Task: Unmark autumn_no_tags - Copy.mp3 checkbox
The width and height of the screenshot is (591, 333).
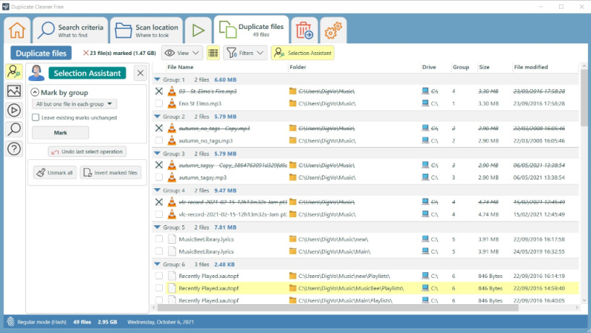Action: (x=159, y=128)
